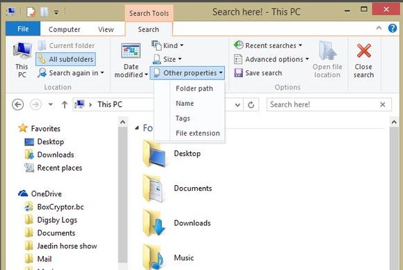Open Kind filter dropdown
The width and height of the screenshot is (403, 270).
(x=168, y=45)
